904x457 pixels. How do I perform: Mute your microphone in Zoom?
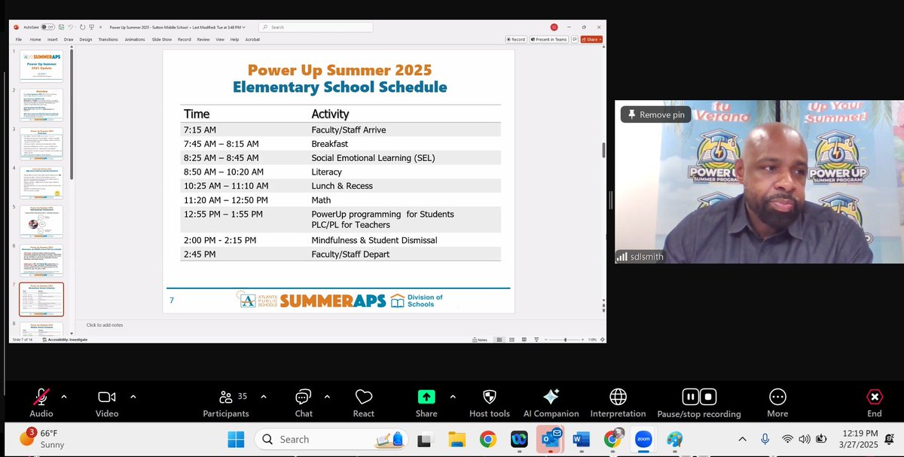[x=41, y=395]
